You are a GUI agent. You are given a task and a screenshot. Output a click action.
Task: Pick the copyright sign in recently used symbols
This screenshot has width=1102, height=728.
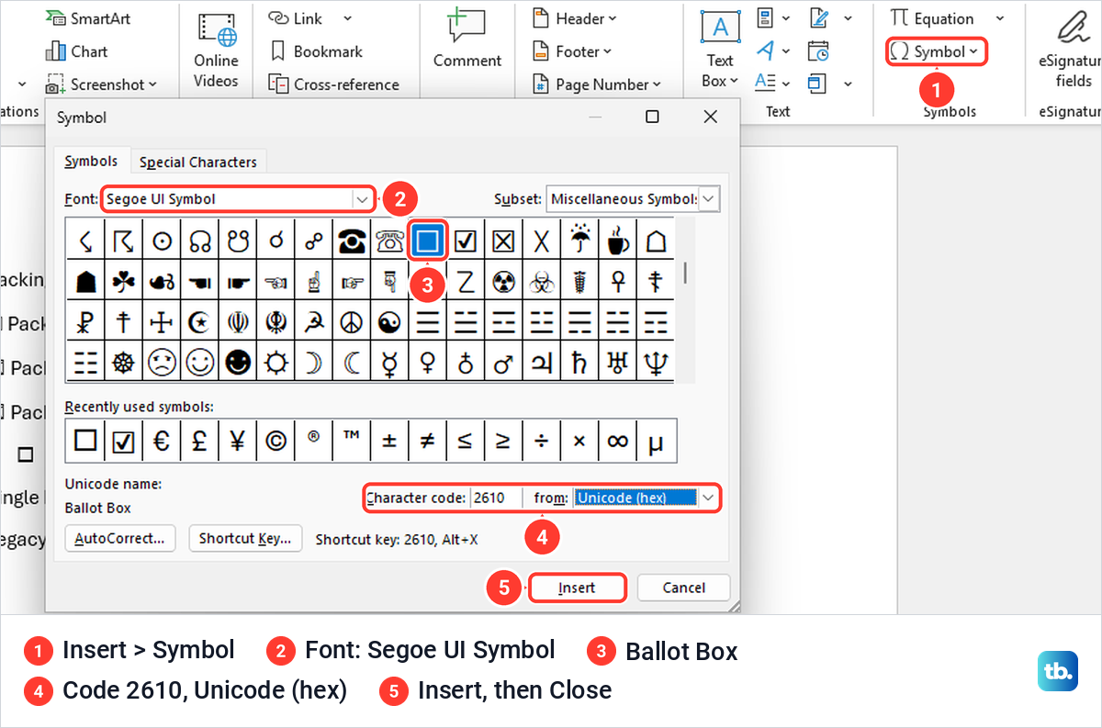click(275, 441)
